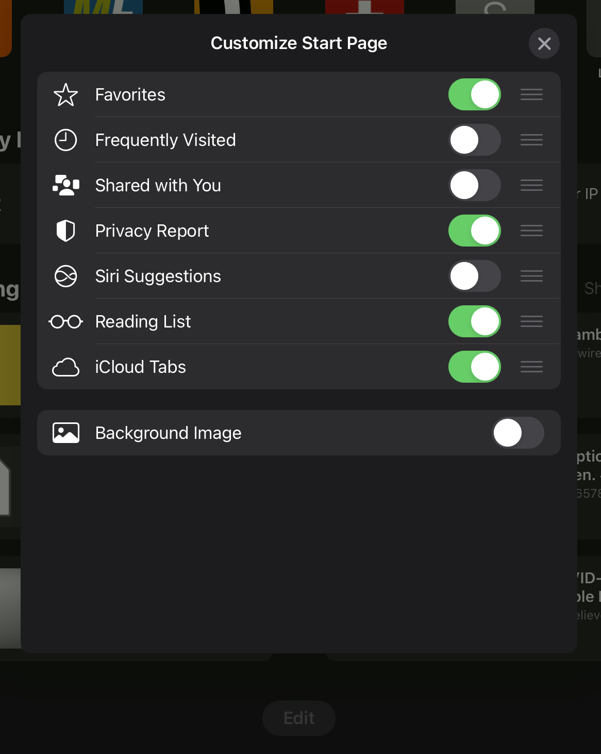This screenshot has width=601, height=754.
Task: Turn off the Privacy Report switch
Action: click(474, 231)
